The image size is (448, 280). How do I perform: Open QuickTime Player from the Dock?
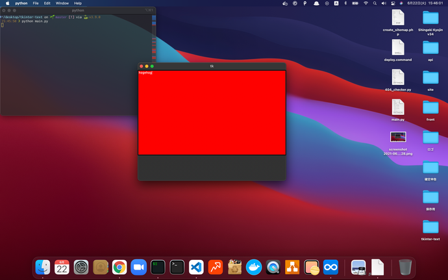click(273, 267)
